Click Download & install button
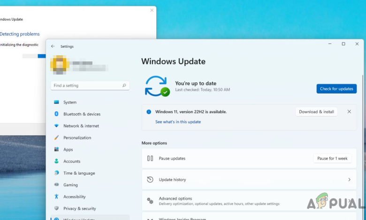The height and width of the screenshot is (220, 366). pyautogui.click(x=317, y=112)
